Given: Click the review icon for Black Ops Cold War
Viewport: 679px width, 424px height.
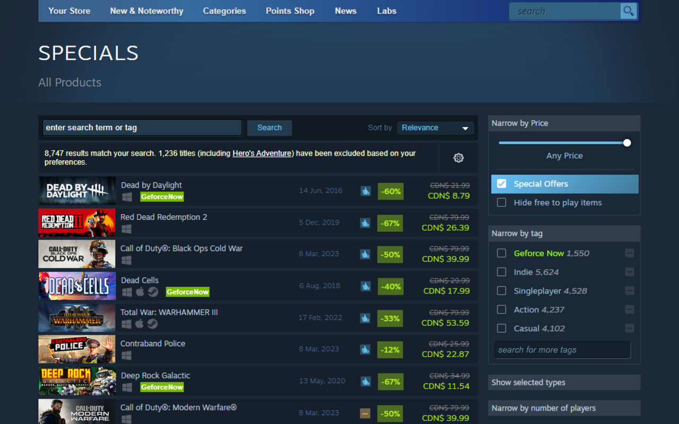Looking at the screenshot, I should pos(365,254).
